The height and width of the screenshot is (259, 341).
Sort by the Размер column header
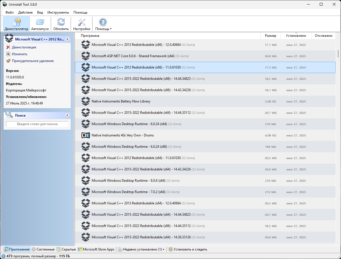[271, 36]
